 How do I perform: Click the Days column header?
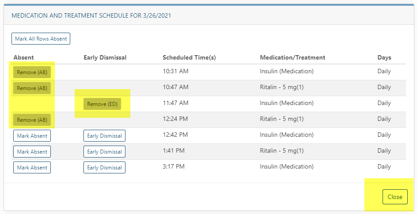click(384, 57)
